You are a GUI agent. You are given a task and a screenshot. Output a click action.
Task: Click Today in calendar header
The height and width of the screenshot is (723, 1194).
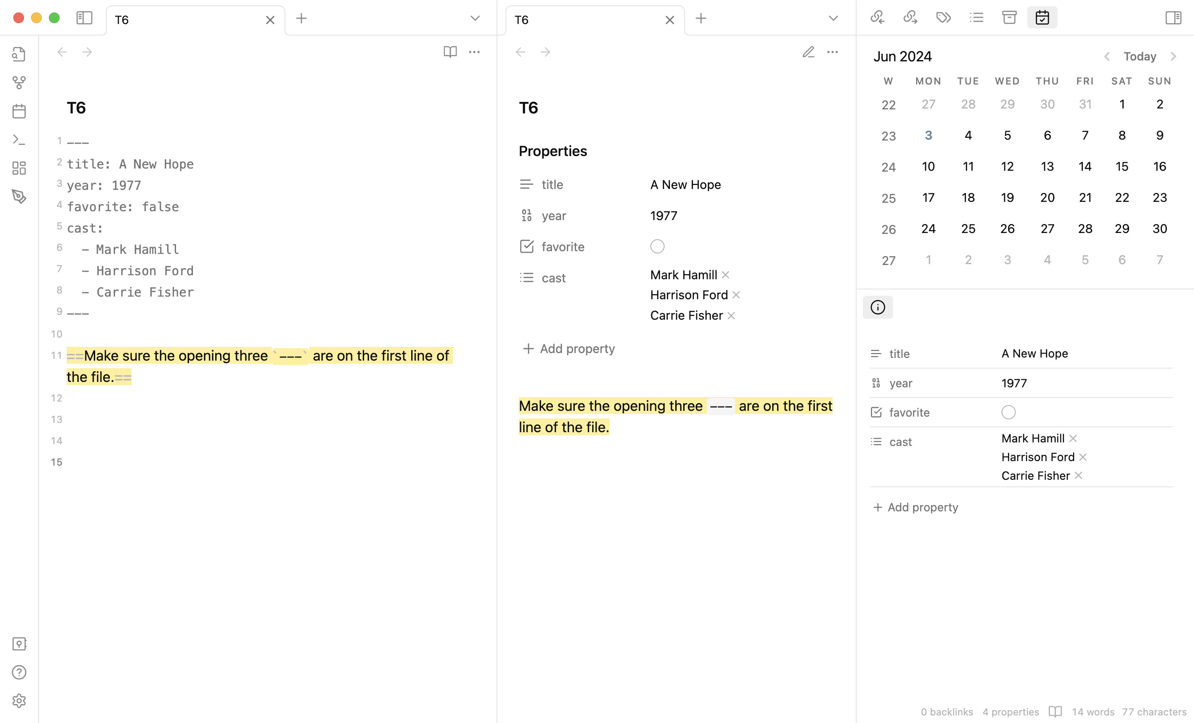pos(1140,57)
